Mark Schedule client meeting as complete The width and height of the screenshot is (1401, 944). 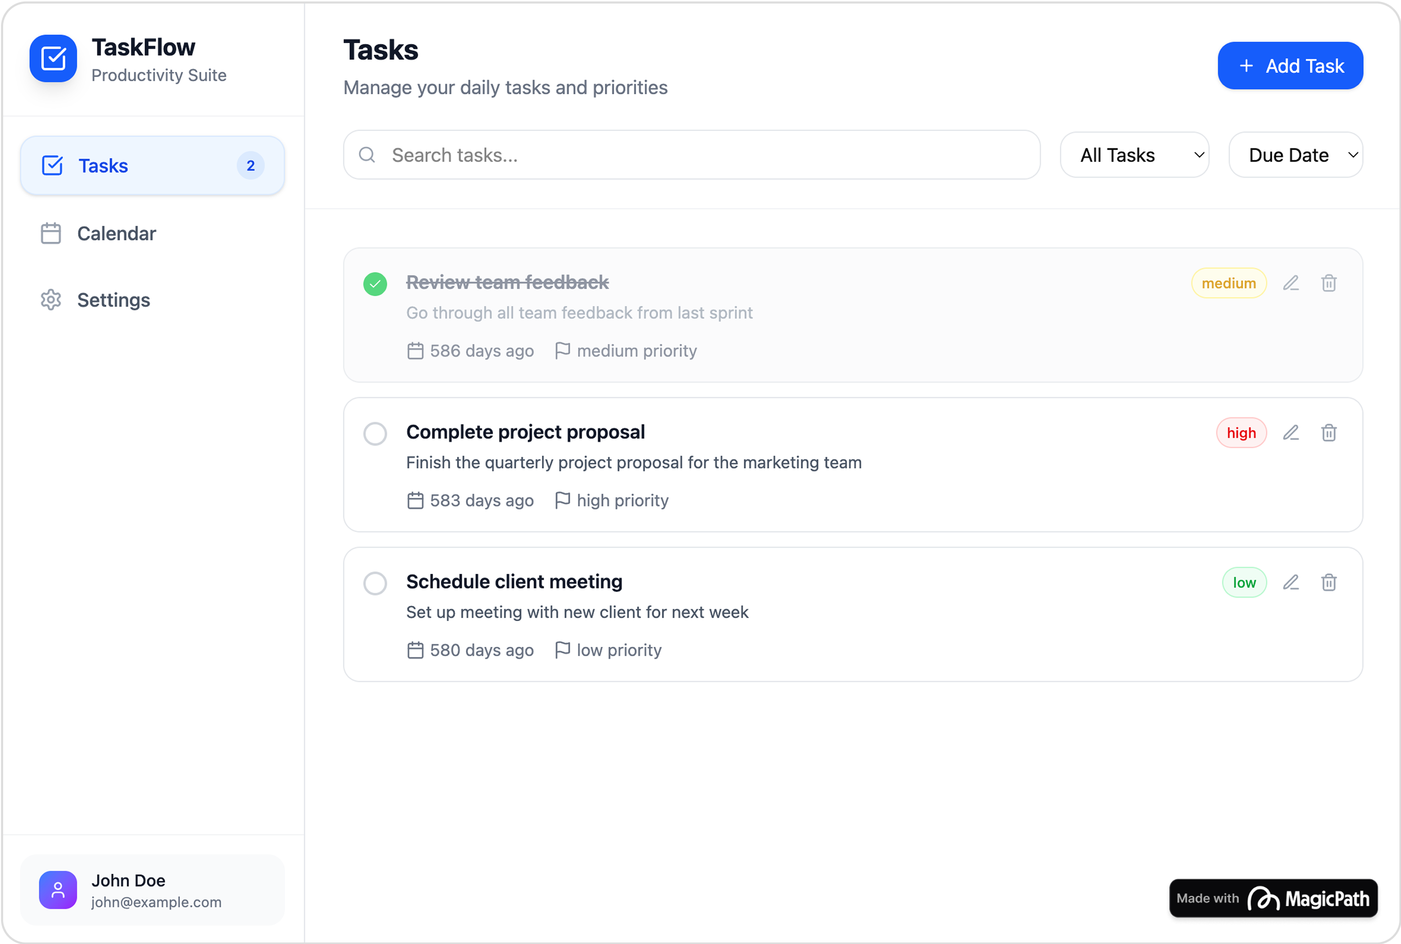pos(375,583)
